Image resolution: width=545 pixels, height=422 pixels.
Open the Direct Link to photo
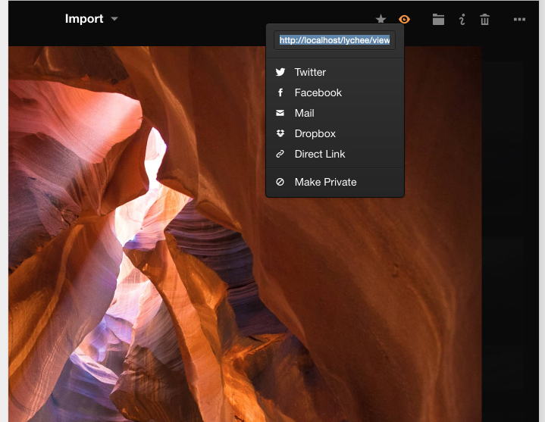click(319, 154)
